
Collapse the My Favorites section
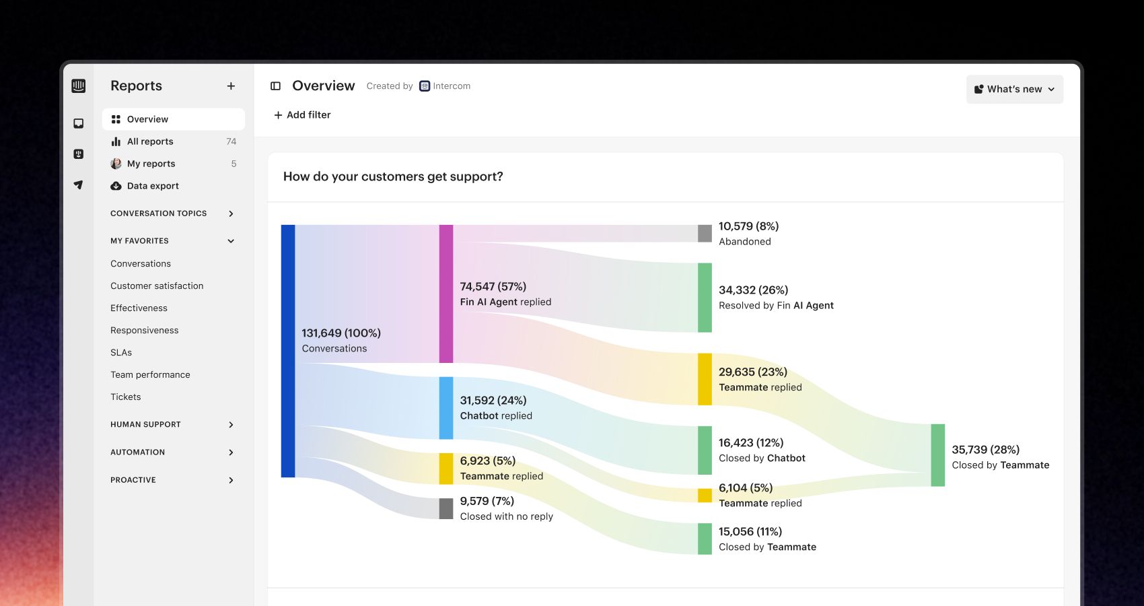pos(231,241)
